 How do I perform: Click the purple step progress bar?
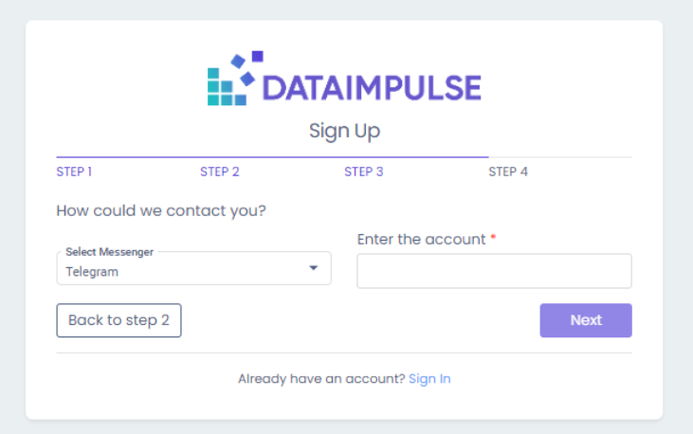click(272, 157)
